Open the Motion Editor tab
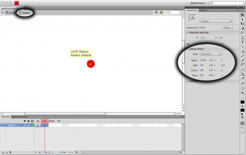 20,117
